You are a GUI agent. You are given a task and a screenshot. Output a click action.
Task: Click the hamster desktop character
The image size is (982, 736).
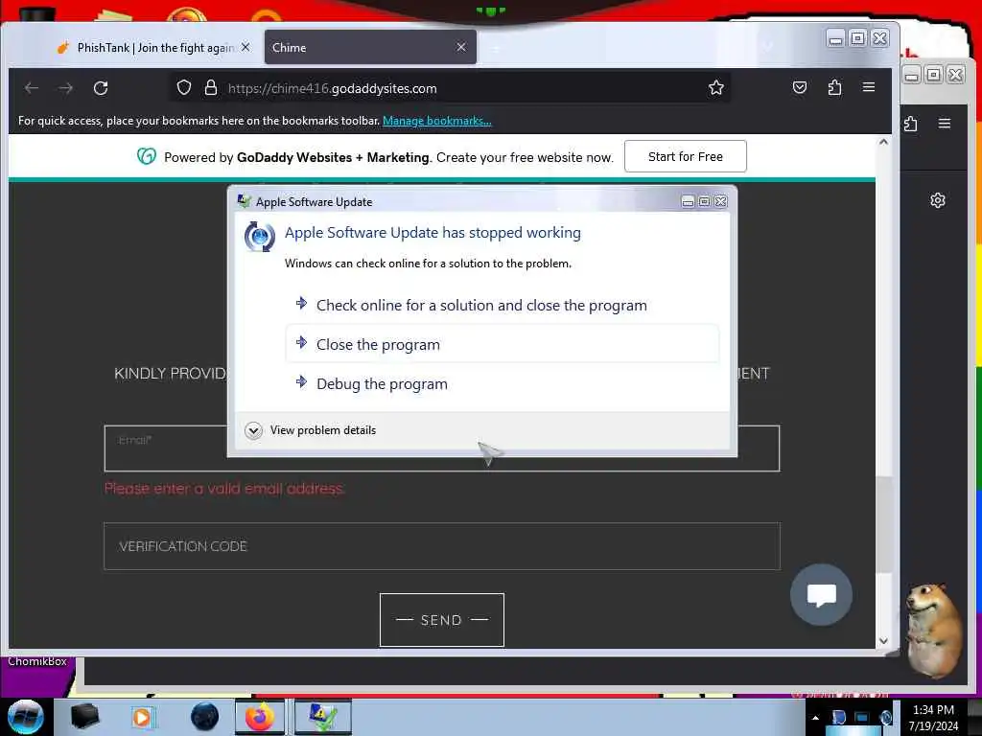pos(934,631)
